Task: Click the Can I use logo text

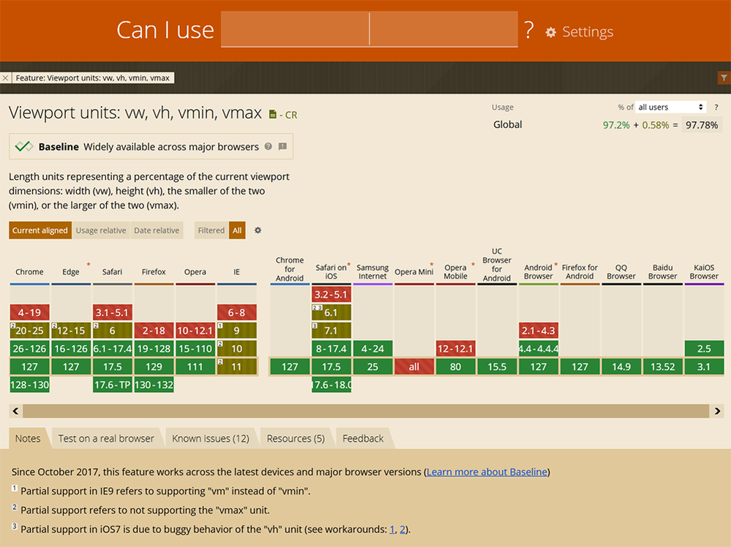Action: (x=165, y=30)
